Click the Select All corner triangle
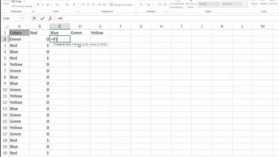The width and height of the screenshot is (279, 157). tap(6, 27)
